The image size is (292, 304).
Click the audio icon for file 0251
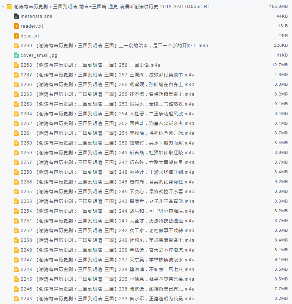tap(16, 221)
